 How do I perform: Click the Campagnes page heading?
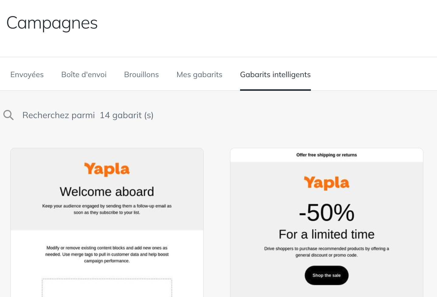(x=52, y=23)
